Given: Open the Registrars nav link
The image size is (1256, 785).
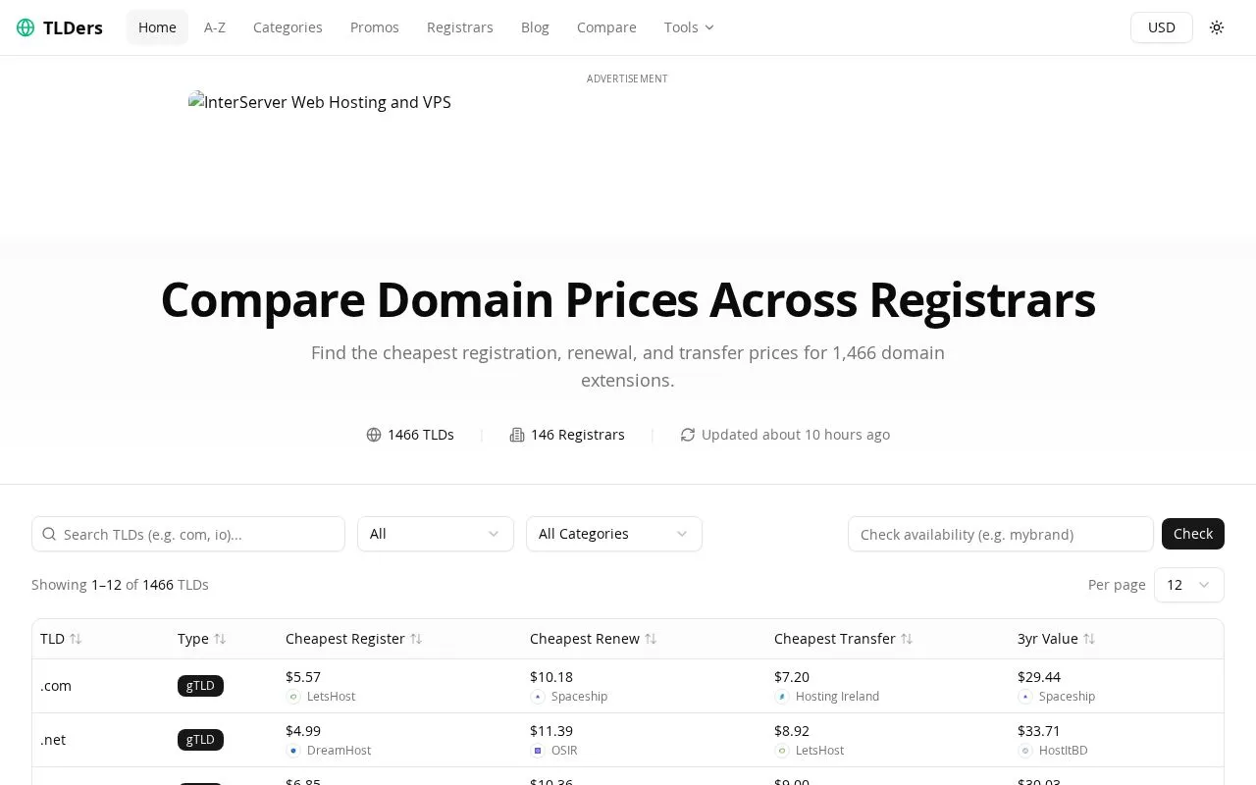Looking at the screenshot, I should point(460,27).
